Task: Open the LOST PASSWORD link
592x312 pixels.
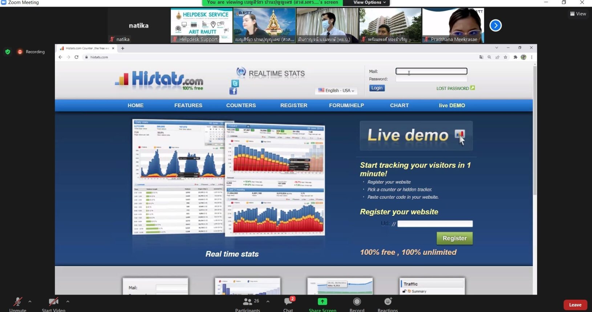Action: [455, 88]
